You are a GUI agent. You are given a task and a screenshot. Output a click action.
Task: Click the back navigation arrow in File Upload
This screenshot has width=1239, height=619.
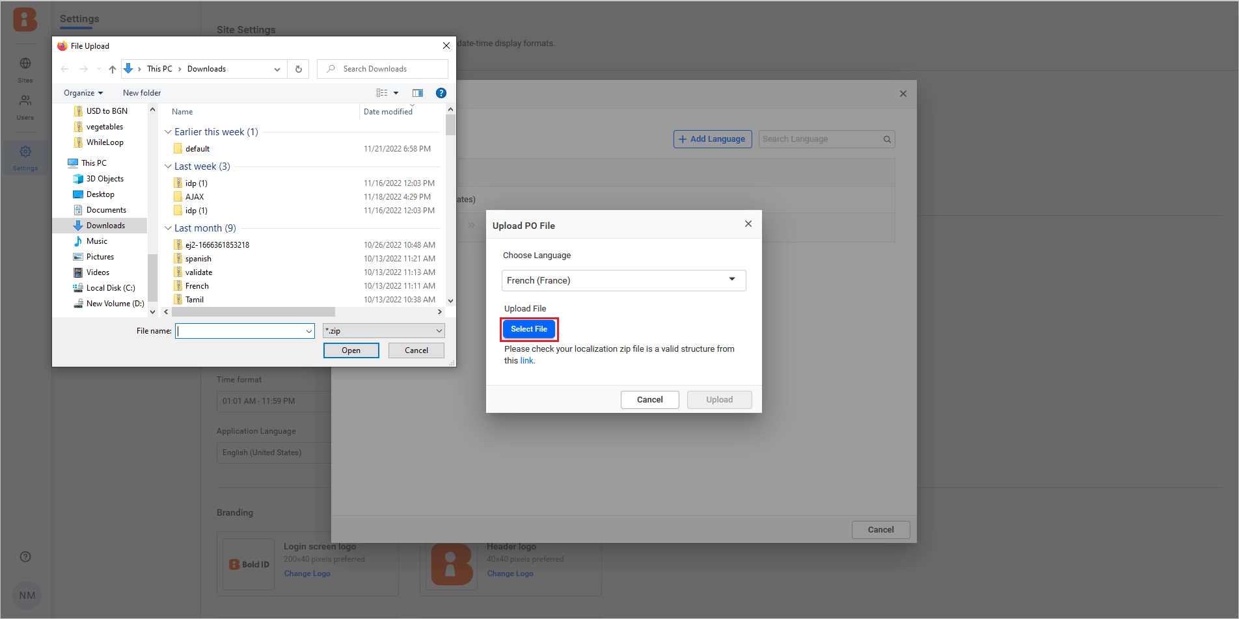click(64, 68)
